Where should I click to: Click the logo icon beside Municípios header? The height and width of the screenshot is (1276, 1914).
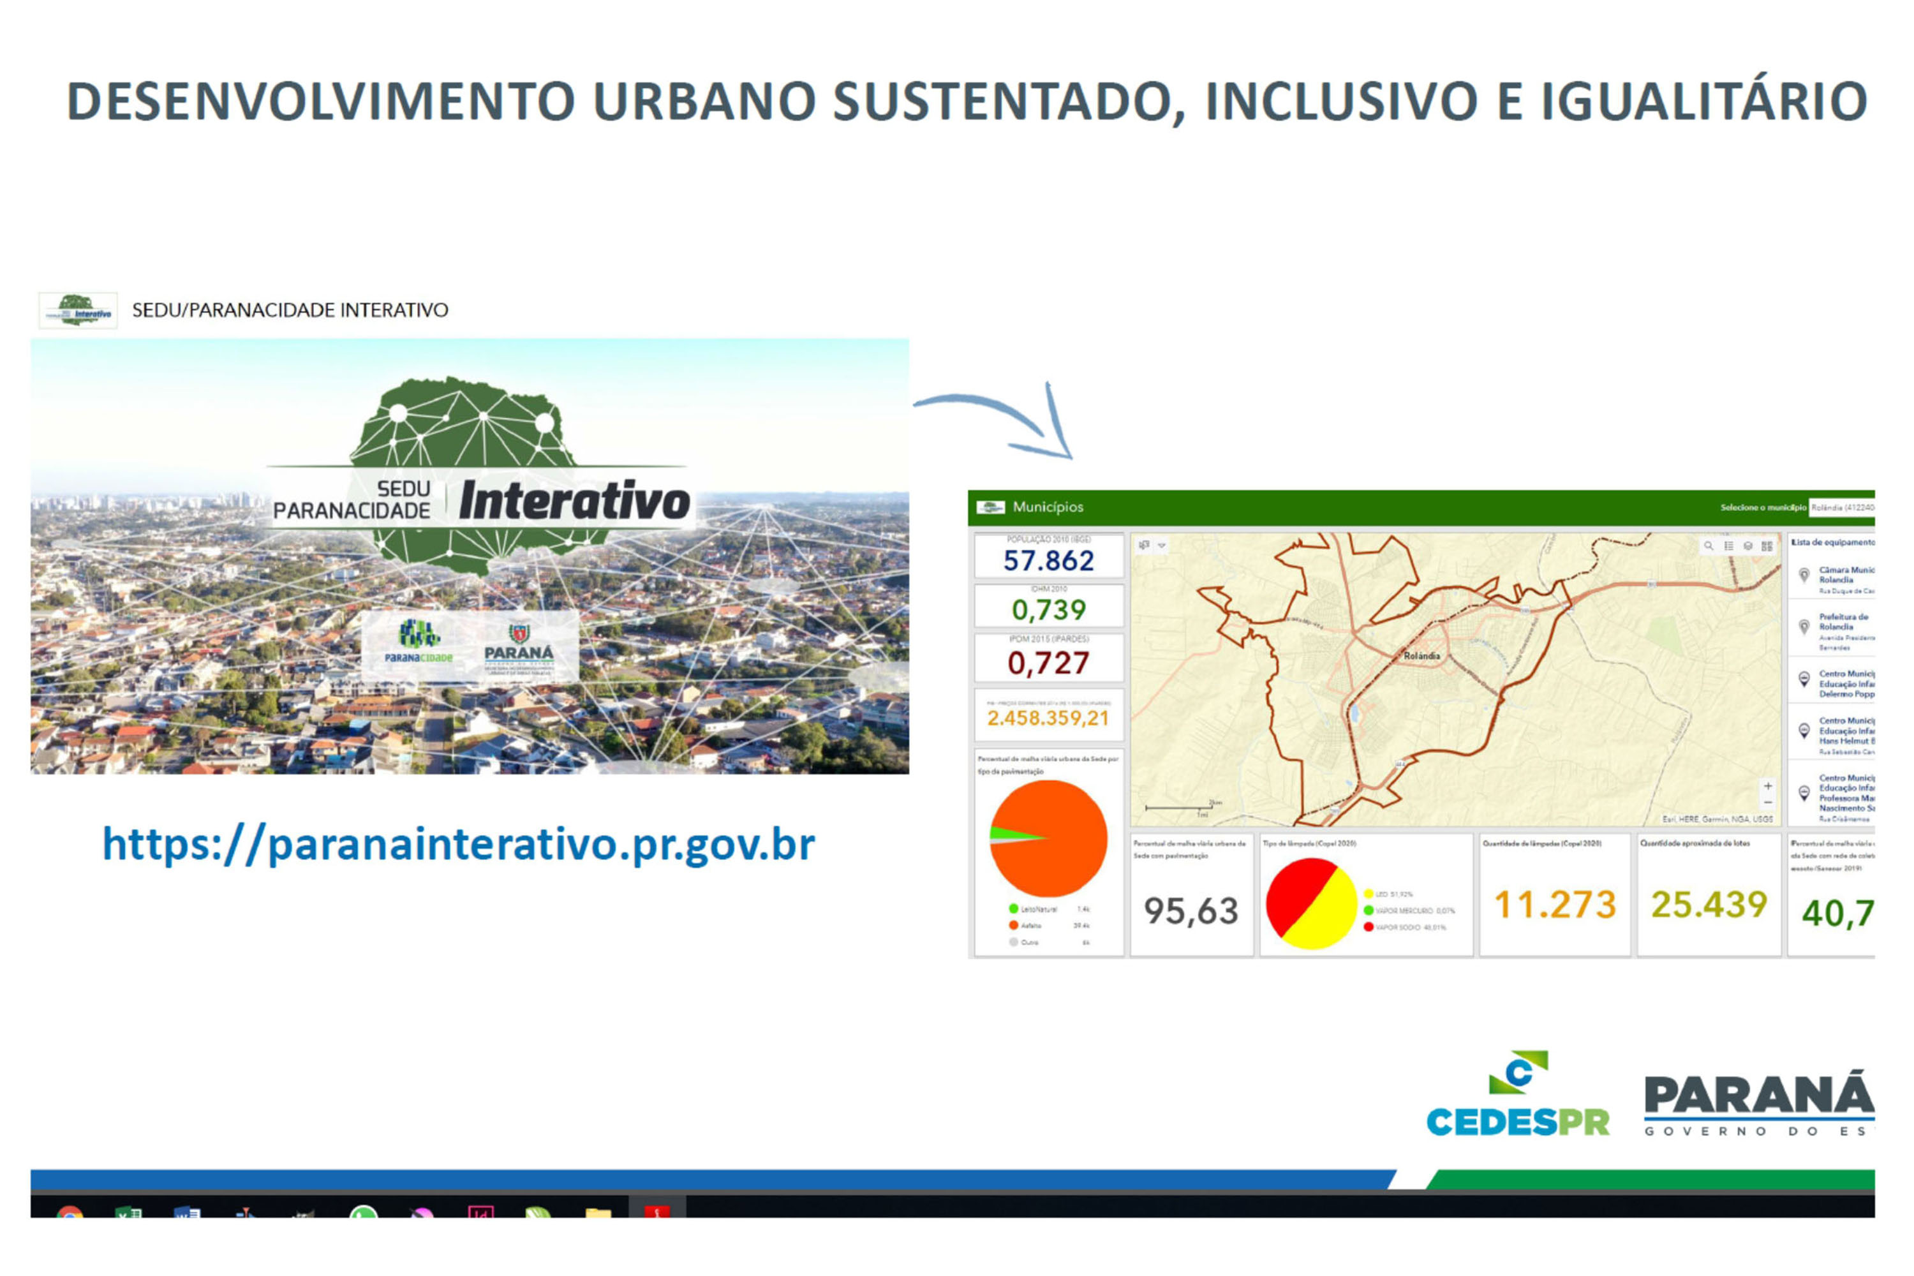(x=990, y=507)
